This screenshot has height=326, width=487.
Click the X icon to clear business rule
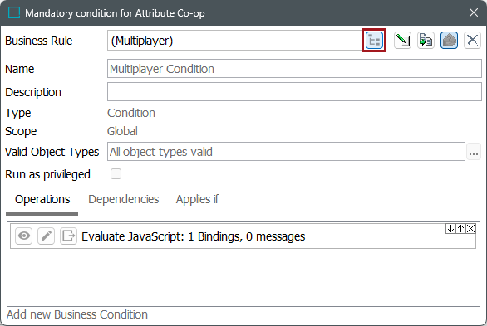pyautogui.click(x=472, y=41)
